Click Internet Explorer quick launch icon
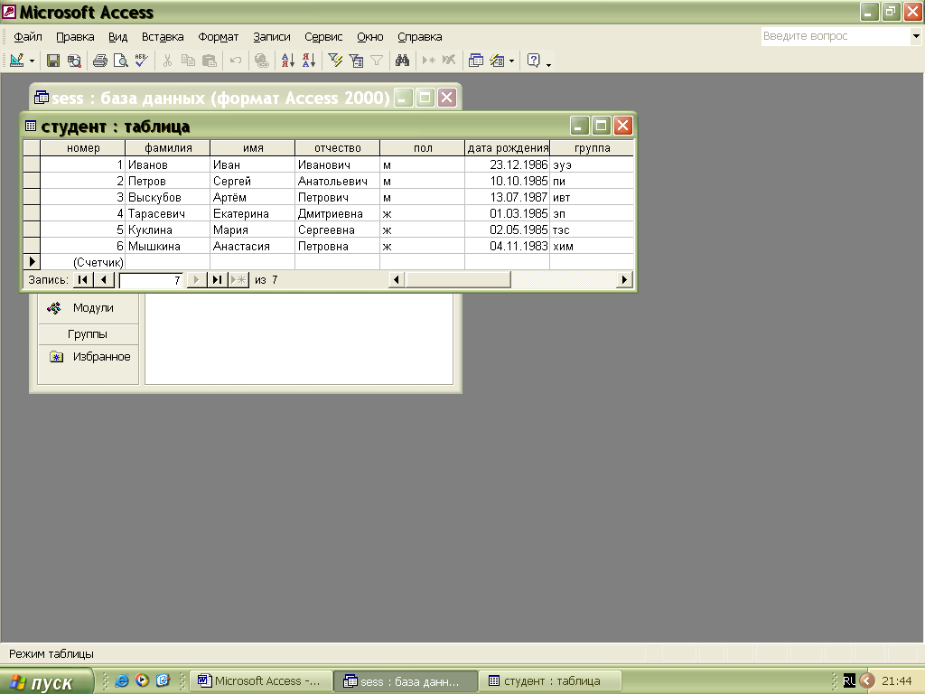This screenshot has width=925, height=694. point(122,680)
